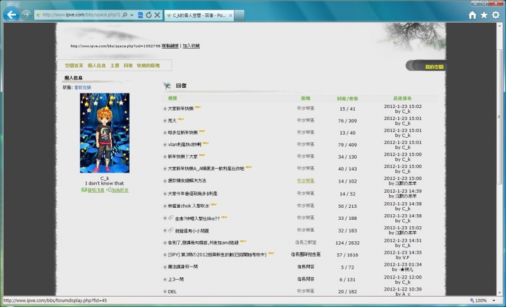
Task: Click the 加入收藏 add to favorites link
Action: (191, 45)
